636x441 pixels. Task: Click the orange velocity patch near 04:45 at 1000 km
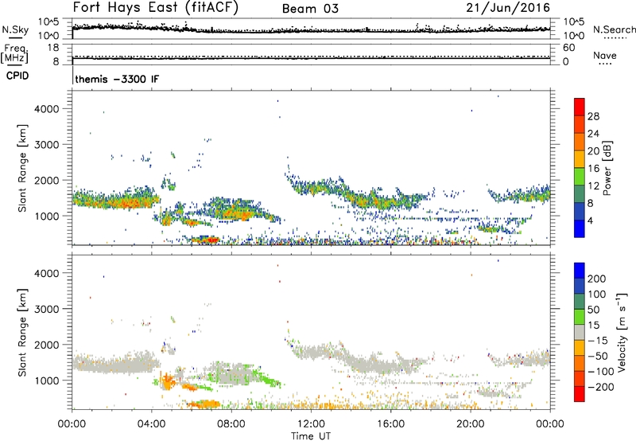pos(167,382)
